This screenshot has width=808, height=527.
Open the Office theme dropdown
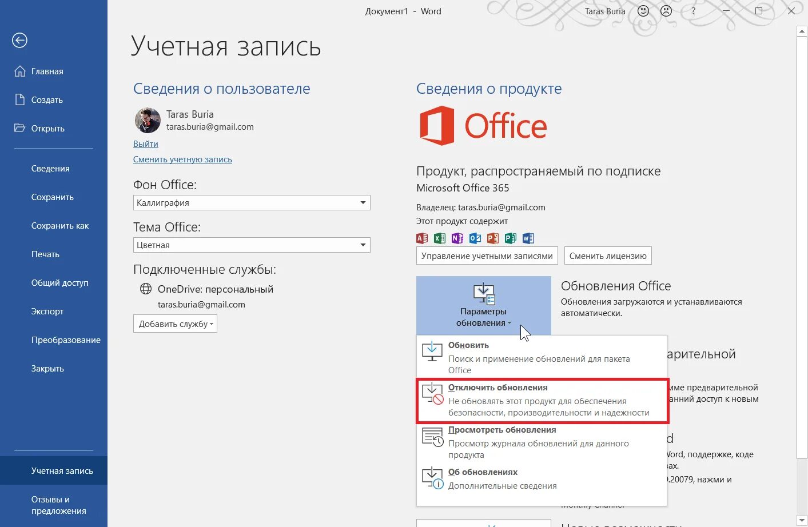pyautogui.click(x=252, y=245)
